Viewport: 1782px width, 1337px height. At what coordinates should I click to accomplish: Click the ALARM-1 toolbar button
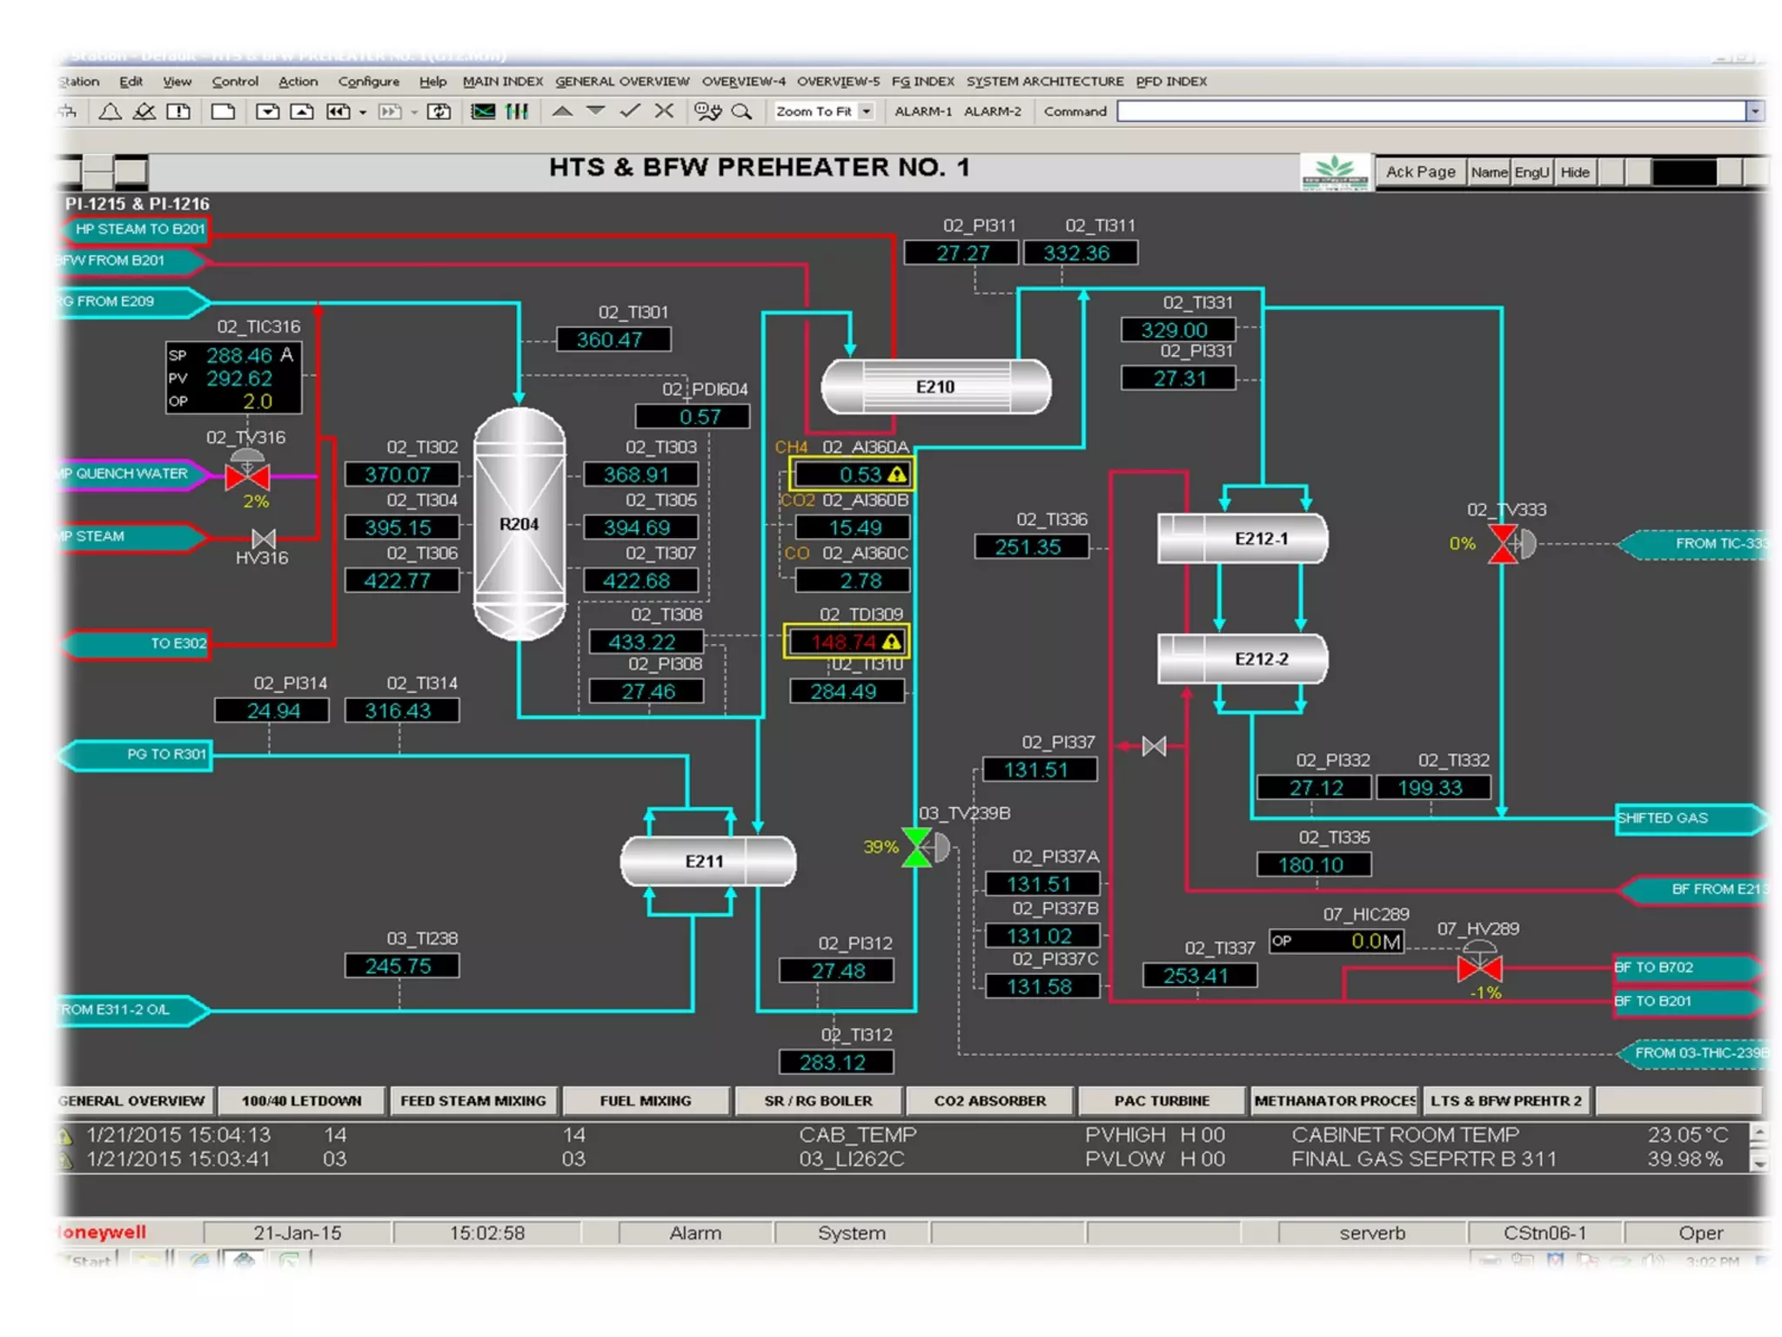click(922, 111)
